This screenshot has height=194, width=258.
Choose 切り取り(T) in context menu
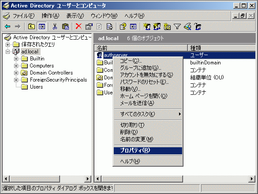[148, 125]
